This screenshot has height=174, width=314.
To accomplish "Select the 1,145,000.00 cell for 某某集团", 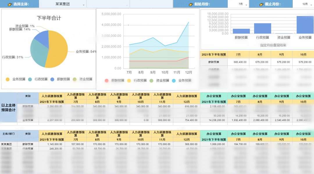I will tap(52, 144).
